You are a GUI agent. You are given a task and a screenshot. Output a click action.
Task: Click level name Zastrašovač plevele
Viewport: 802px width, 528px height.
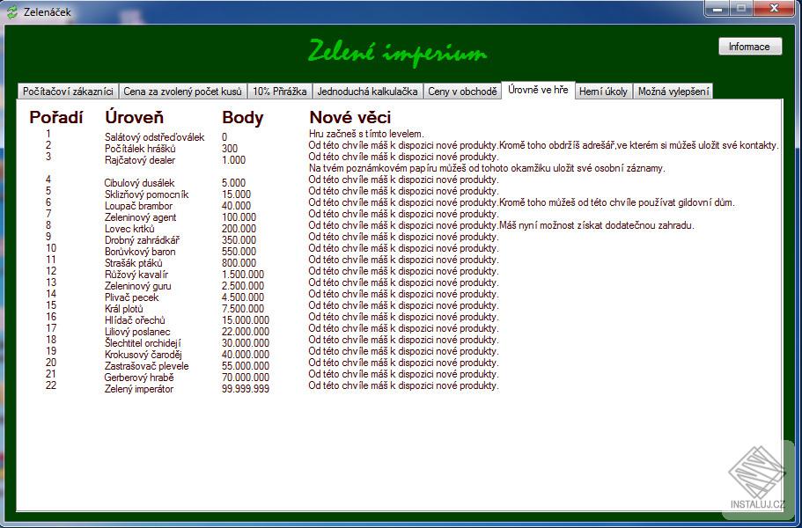[146, 366]
